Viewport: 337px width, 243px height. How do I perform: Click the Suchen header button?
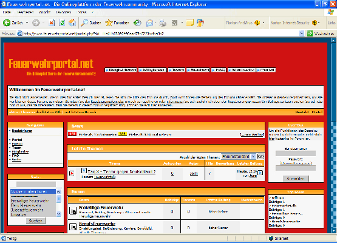point(198,70)
